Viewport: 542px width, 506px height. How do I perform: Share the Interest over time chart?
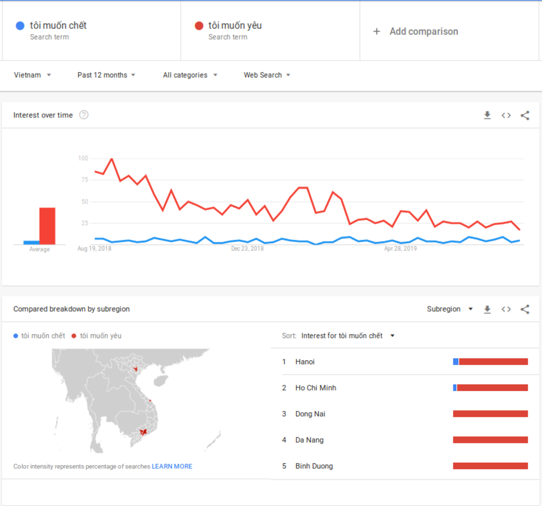525,115
